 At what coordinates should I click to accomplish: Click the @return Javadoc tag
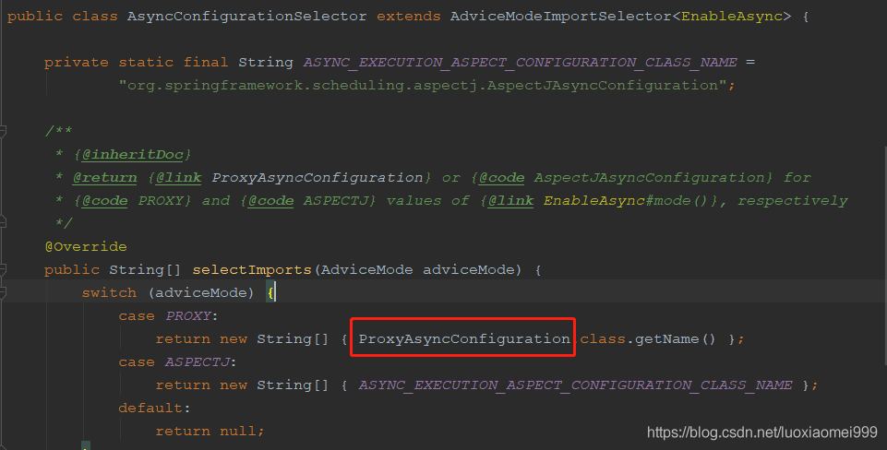(104, 178)
